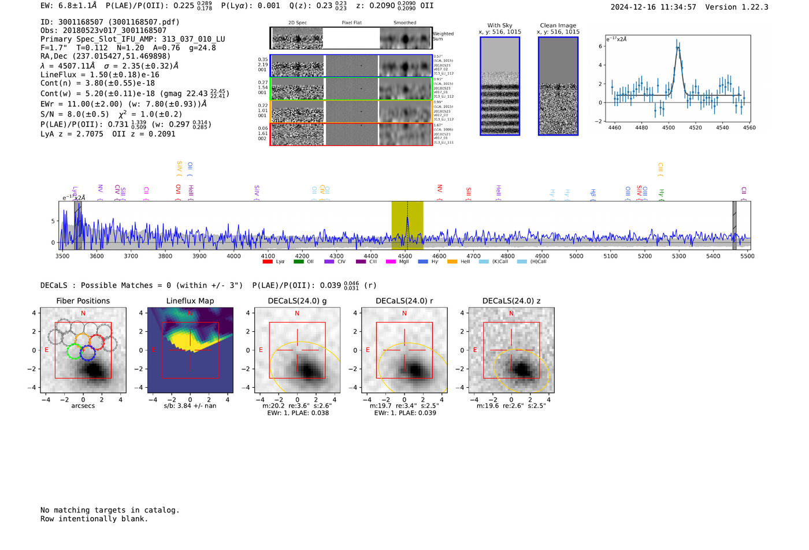Open the Fiber Positions image

pyautogui.click(x=83, y=351)
